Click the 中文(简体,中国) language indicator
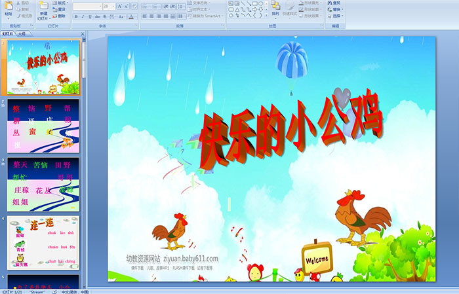The width and height of the screenshot is (459, 294). pos(75,292)
